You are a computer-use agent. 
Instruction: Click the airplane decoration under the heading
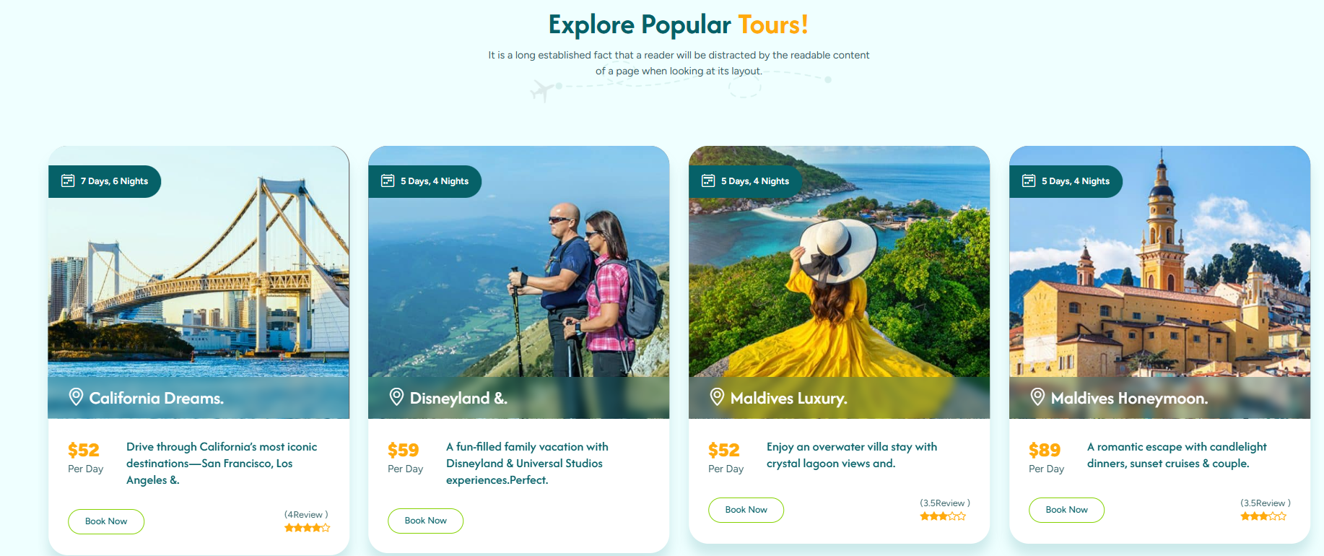pyautogui.click(x=543, y=91)
